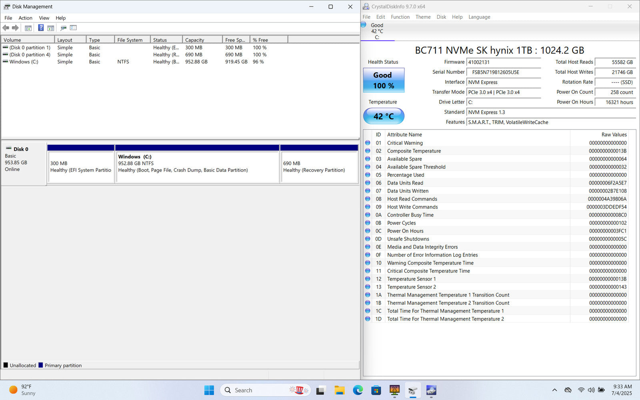Click the Show/Hide Action Pane toolbar icon
The width and height of the screenshot is (640, 400).
click(51, 28)
